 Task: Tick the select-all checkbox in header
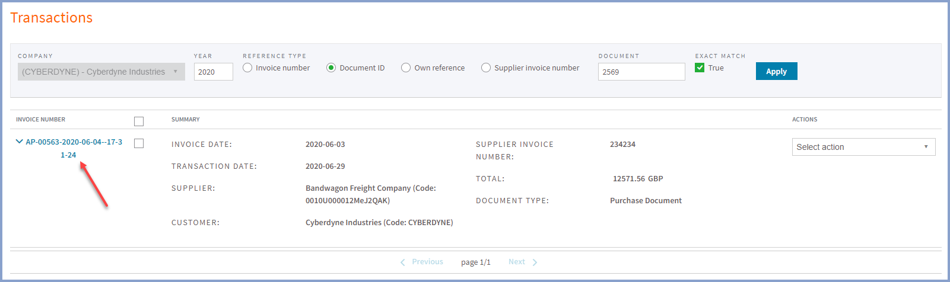[139, 121]
